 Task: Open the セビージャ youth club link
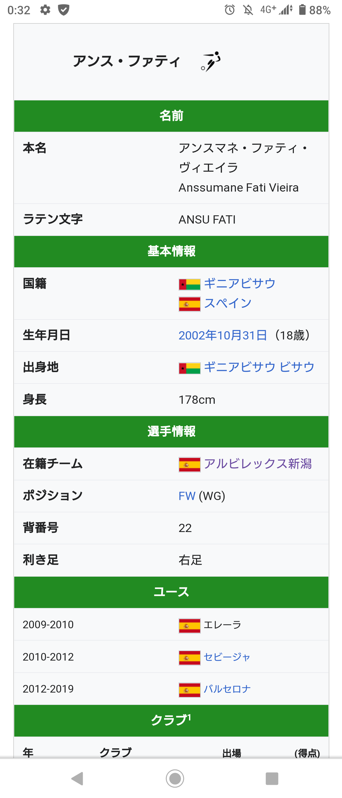click(227, 657)
